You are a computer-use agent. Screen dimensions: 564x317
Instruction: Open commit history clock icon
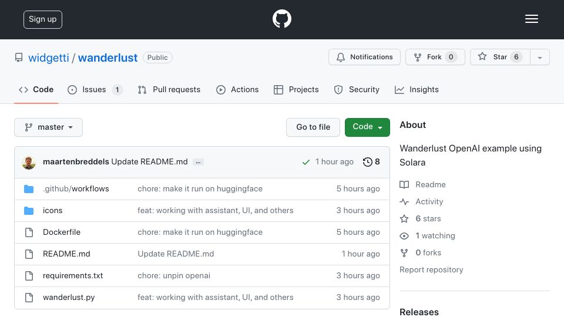click(x=367, y=162)
